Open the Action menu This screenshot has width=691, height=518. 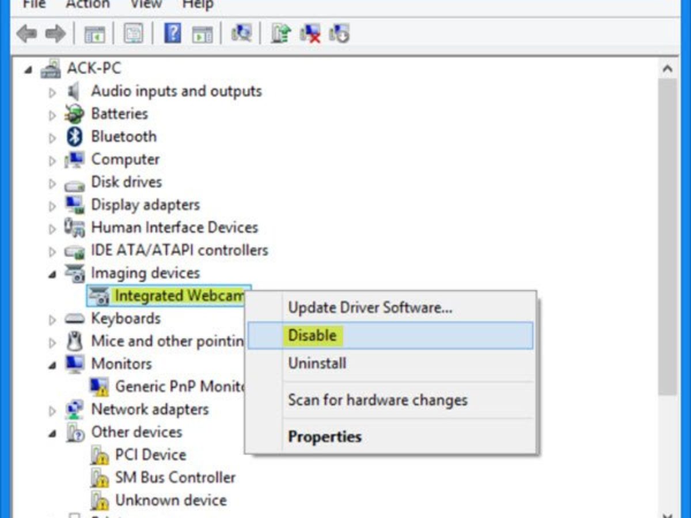(87, 4)
